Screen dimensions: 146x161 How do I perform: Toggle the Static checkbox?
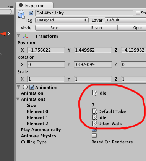(138, 13)
